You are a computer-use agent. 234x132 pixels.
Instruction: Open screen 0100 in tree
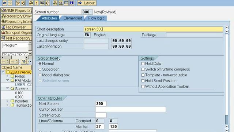coord(19,93)
